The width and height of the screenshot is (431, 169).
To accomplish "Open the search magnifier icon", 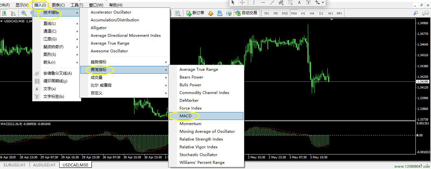I will coord(416,13).
